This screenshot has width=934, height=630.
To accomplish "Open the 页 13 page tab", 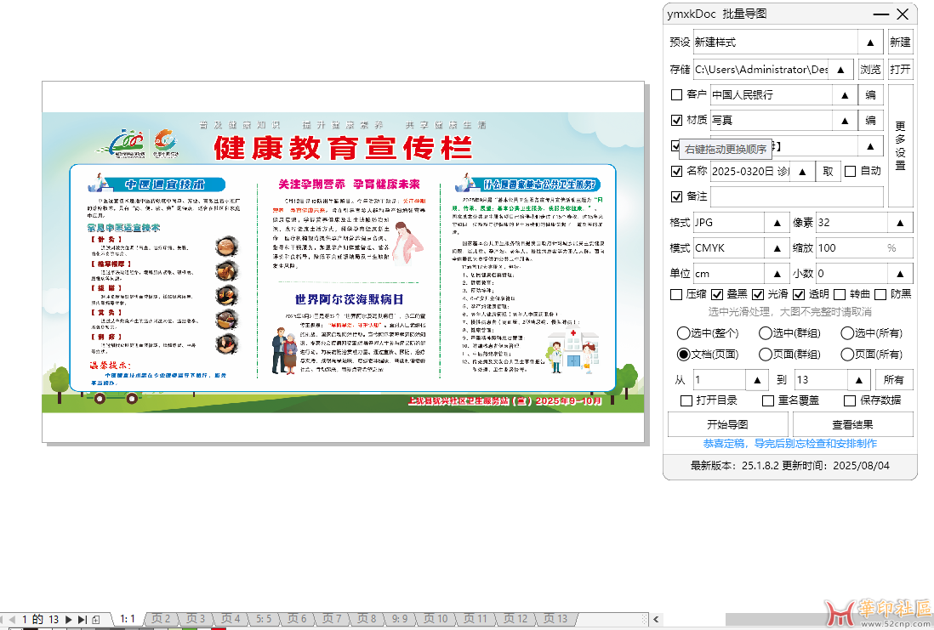I will (x=555, y=619).
